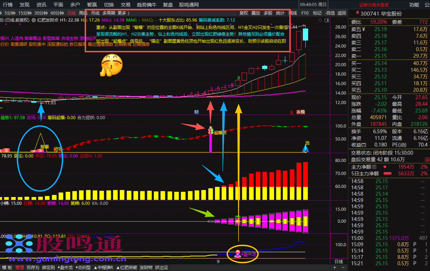Switch chart to the 60分钟 period

pos(57,13)
